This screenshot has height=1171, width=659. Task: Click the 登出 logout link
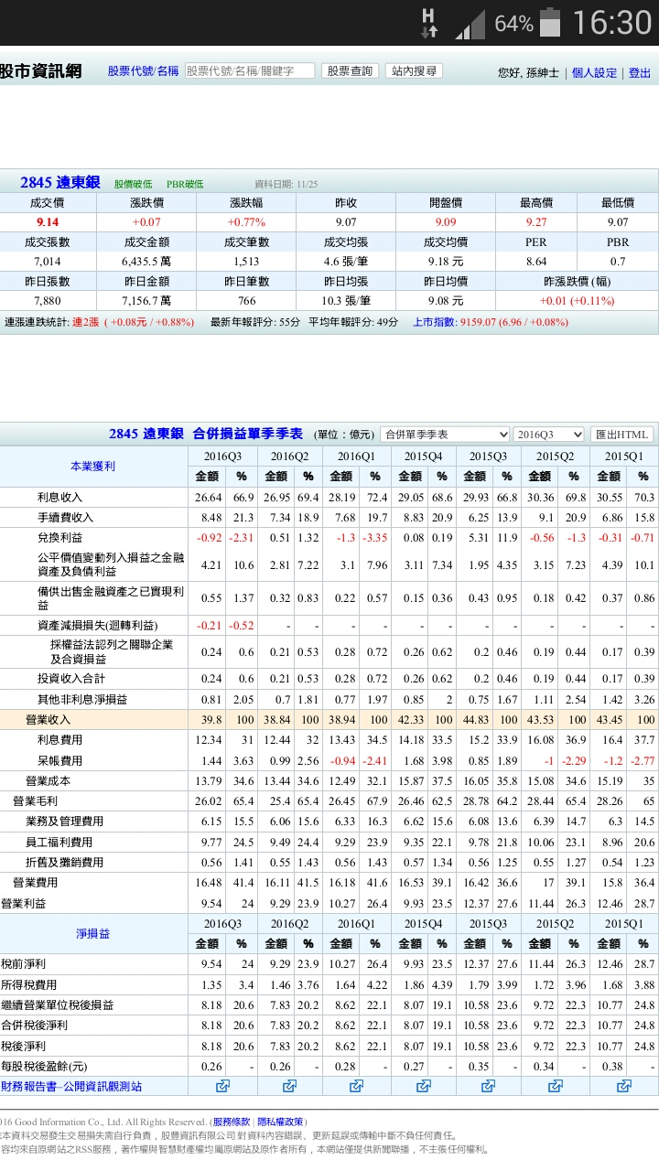pos(640,73)
